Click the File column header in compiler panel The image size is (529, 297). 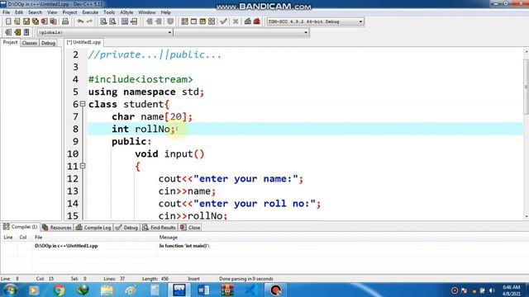coord(39,238)
